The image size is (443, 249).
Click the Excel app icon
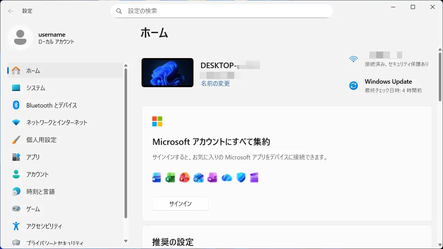(x=170, y=177)
